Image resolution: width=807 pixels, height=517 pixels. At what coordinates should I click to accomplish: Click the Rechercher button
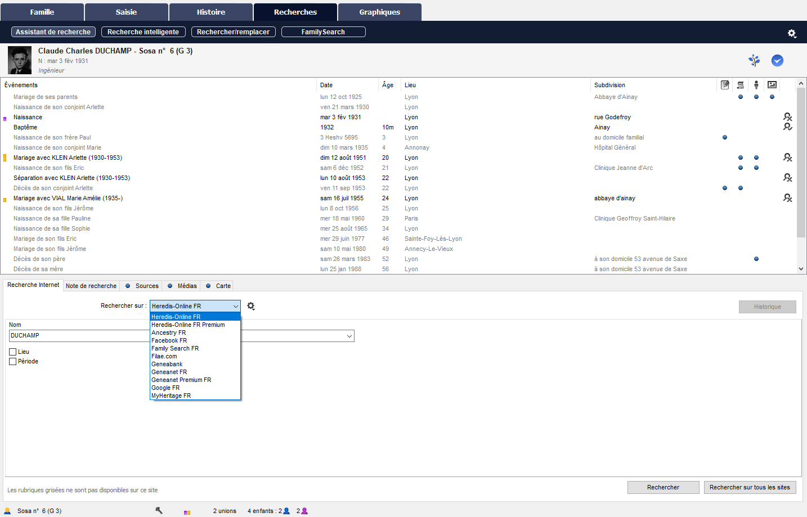663,487
